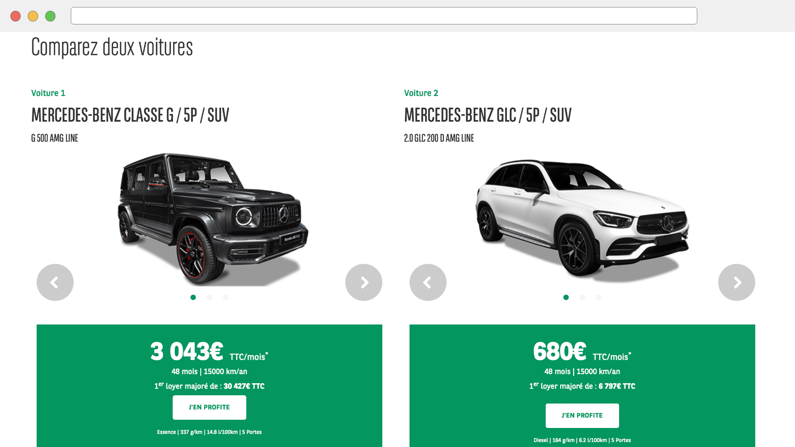This screenshot has width=795, height=447.
Task: Click the white GLC car image
Action: pos(582,220)
